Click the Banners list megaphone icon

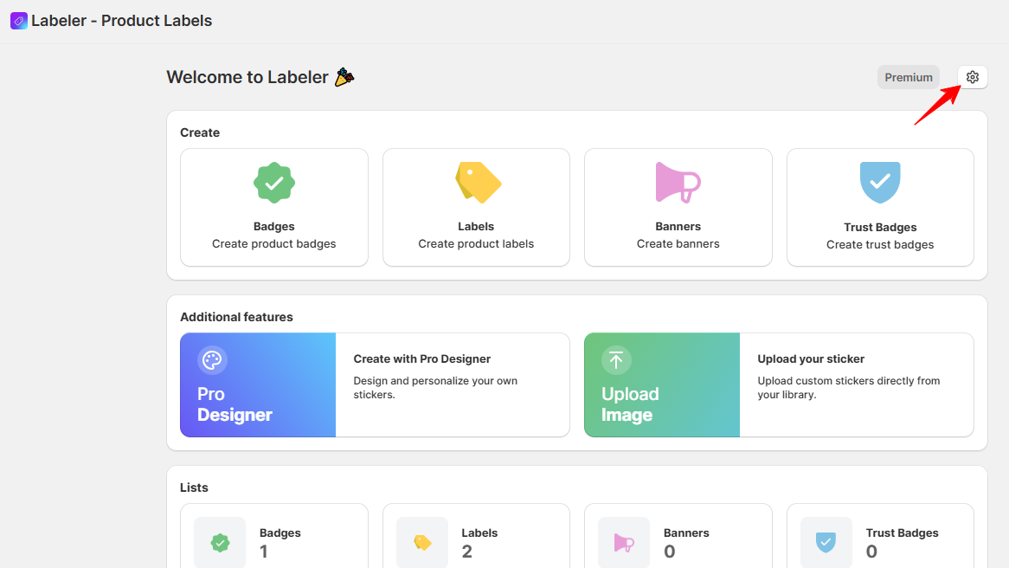624,543
